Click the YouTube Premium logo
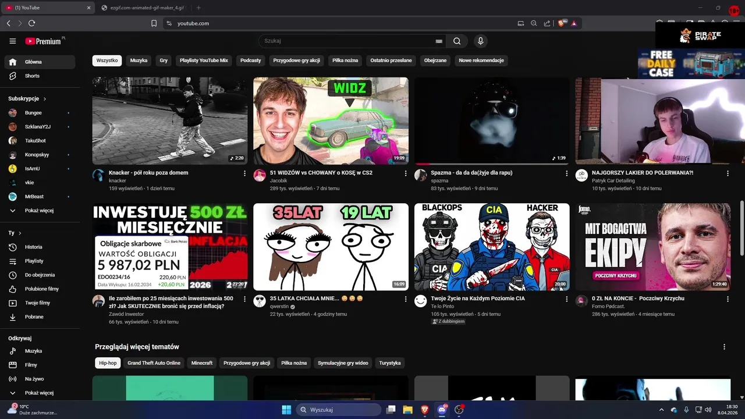 [43, 41]
